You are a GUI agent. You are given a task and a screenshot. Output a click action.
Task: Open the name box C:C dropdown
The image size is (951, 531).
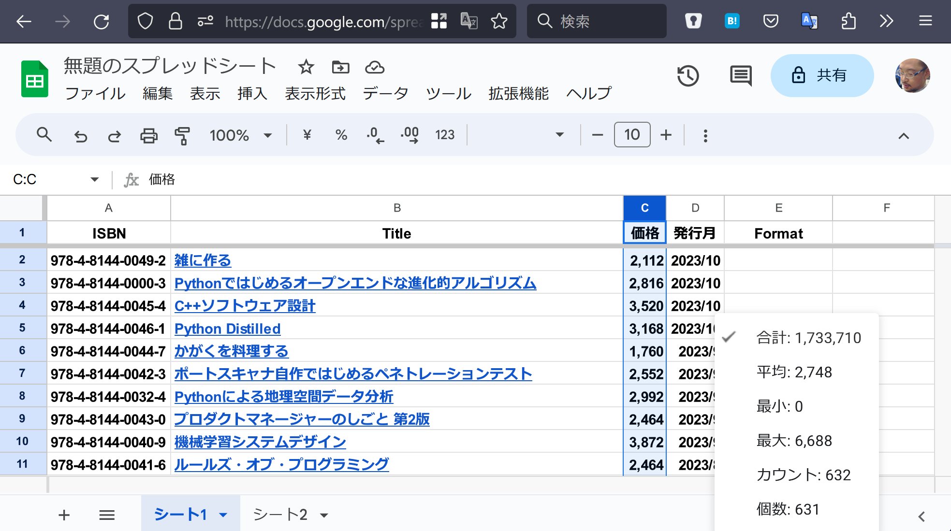[x=94, y=179]
